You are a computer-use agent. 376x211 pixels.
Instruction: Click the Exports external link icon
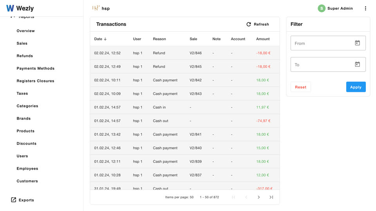pos(14,200)
